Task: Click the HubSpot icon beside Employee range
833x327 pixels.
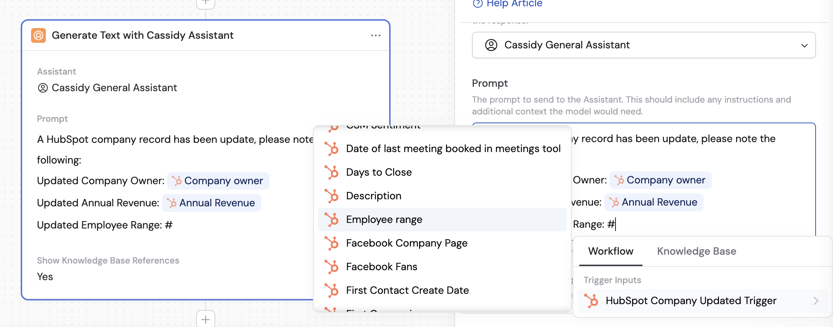Action: [332, 220]
